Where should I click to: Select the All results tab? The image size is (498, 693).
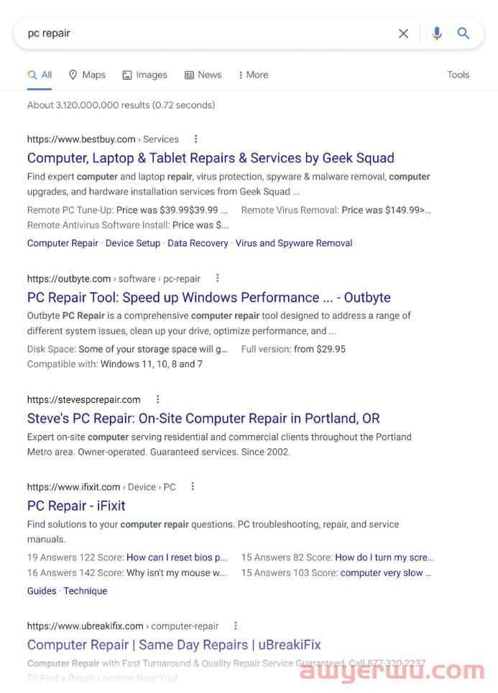pyautogui.click(x=40, y=75)
